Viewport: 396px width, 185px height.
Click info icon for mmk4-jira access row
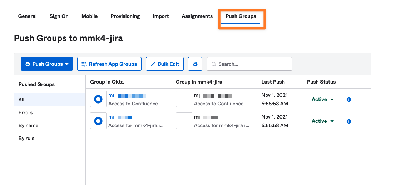[349, 121]
